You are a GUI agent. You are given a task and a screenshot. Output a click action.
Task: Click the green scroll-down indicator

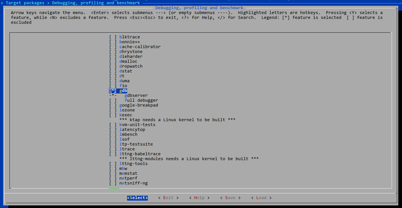point(114,188)
